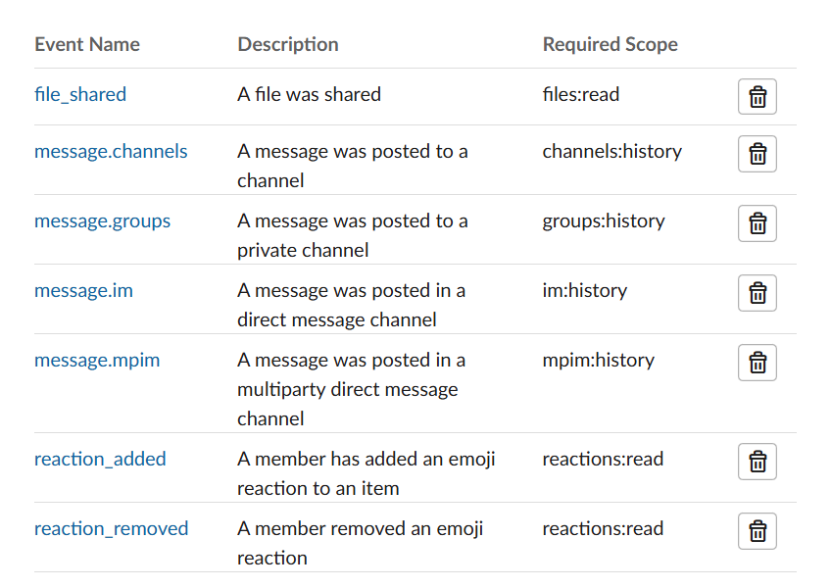This screenshot has width=831, height=588.
Task: Follow the message.groups event link
Action: pos(102,221)
